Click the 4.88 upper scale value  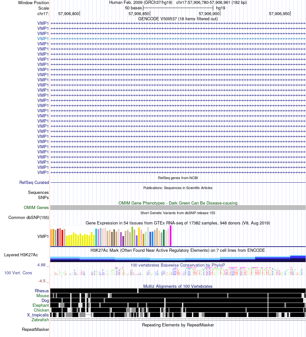pos(41,265)
